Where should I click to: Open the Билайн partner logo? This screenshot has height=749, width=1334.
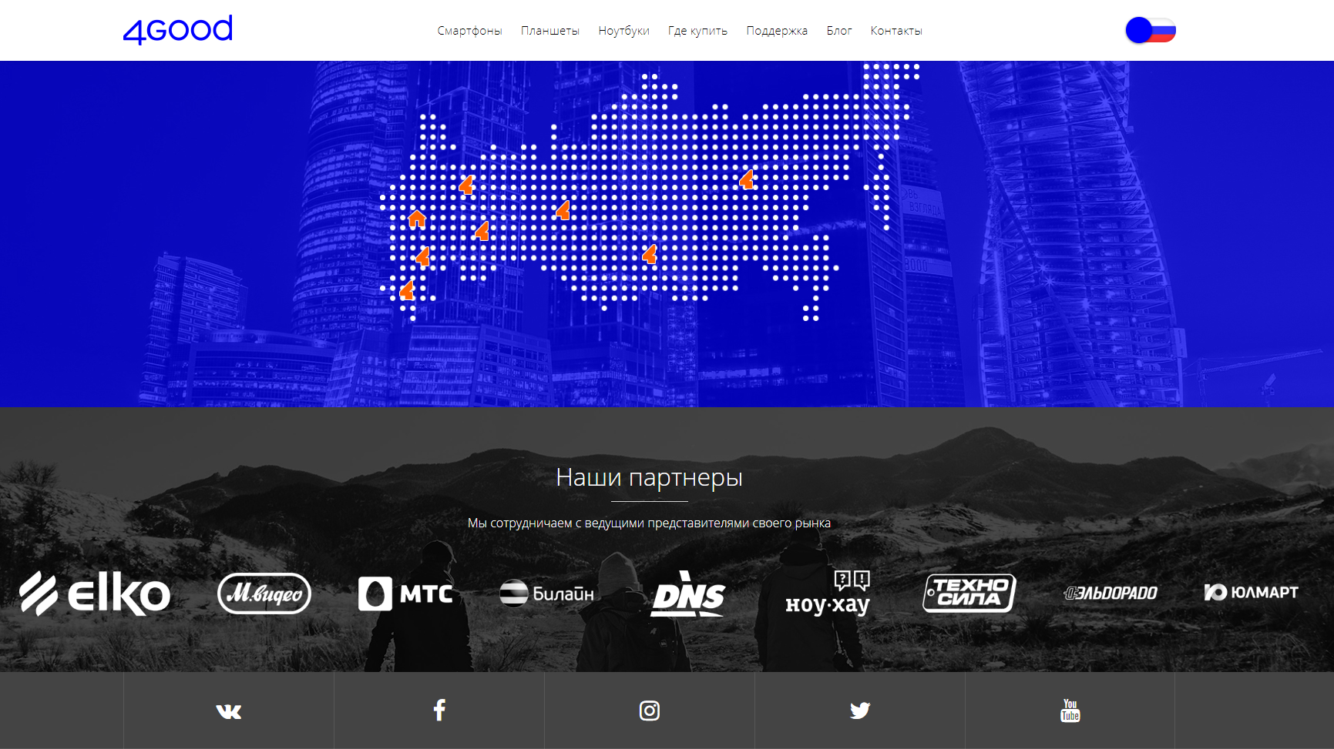546,594
